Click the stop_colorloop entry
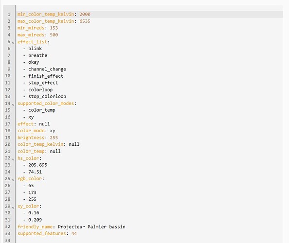Viewport: 289px width, 243px height. point(47,97)
